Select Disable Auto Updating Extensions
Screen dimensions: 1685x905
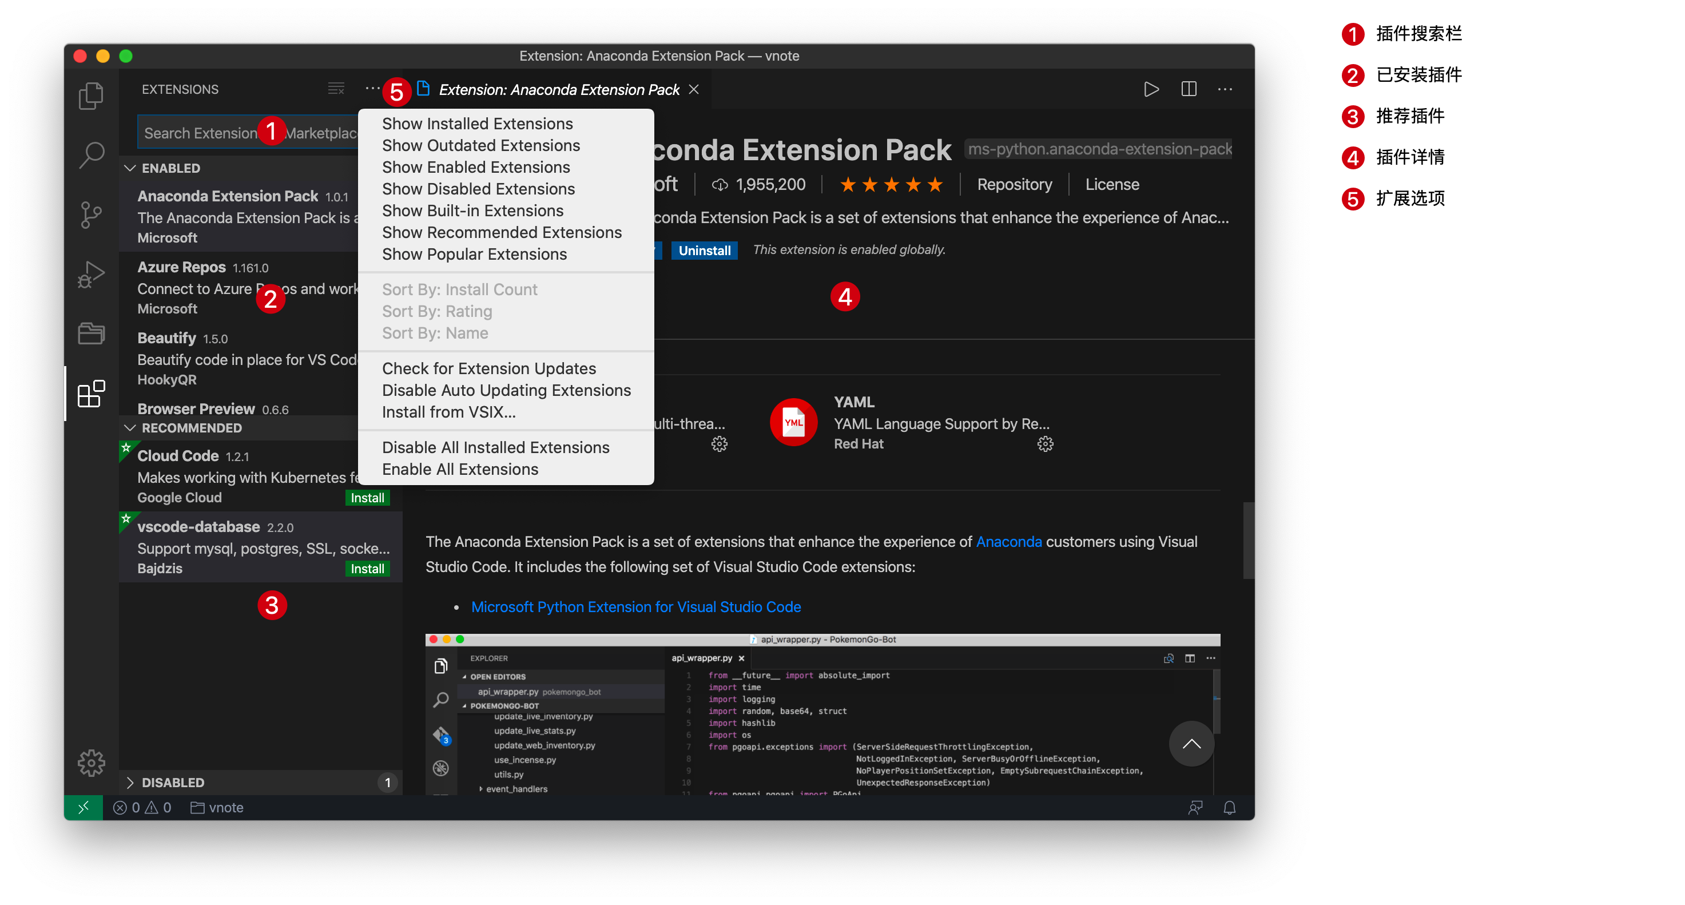click(x=506, y=391)
